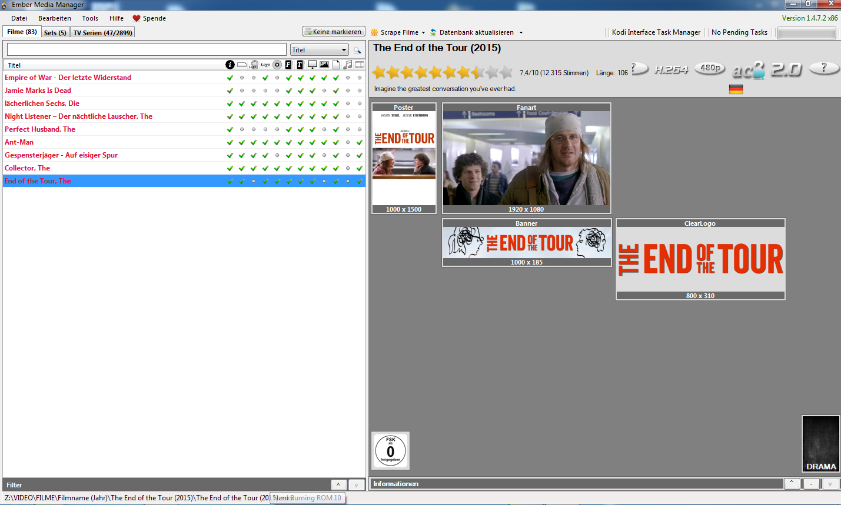Sort by the banner column header icon
841x505 pixels.
click(242, 65)
